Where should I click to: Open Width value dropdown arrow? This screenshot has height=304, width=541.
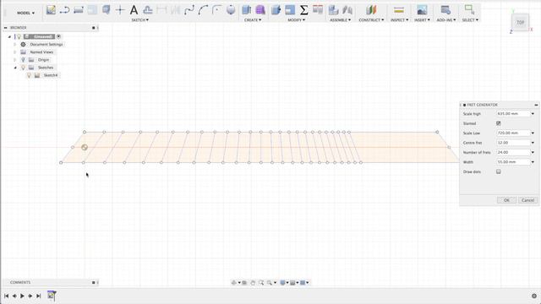click(x=533, y=161)
